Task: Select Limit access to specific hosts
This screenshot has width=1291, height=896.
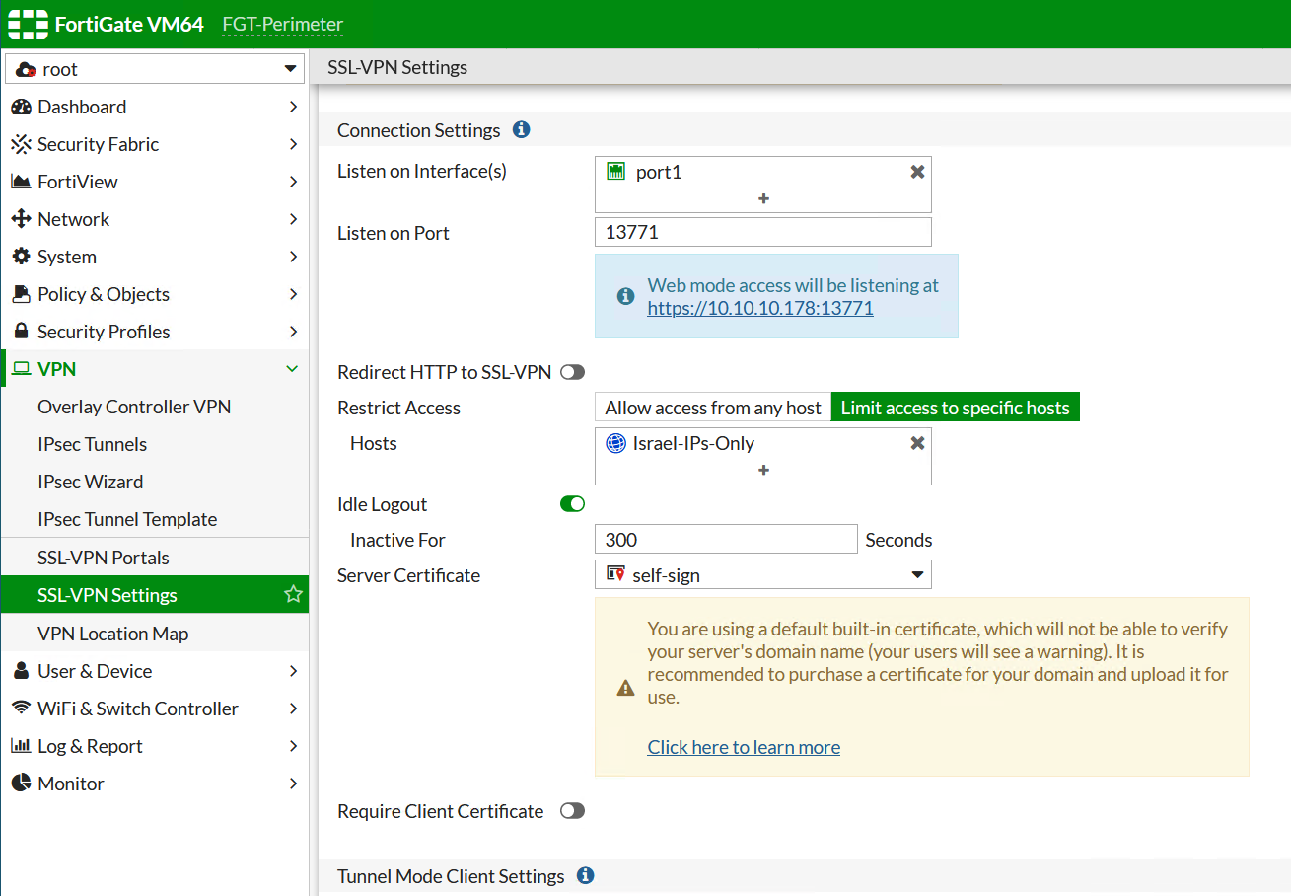Action: (956, 408)
